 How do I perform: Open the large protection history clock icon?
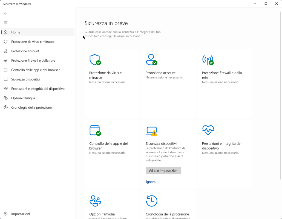(152, 201)
